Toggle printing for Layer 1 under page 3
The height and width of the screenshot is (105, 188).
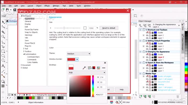click(x=150, y=60)
